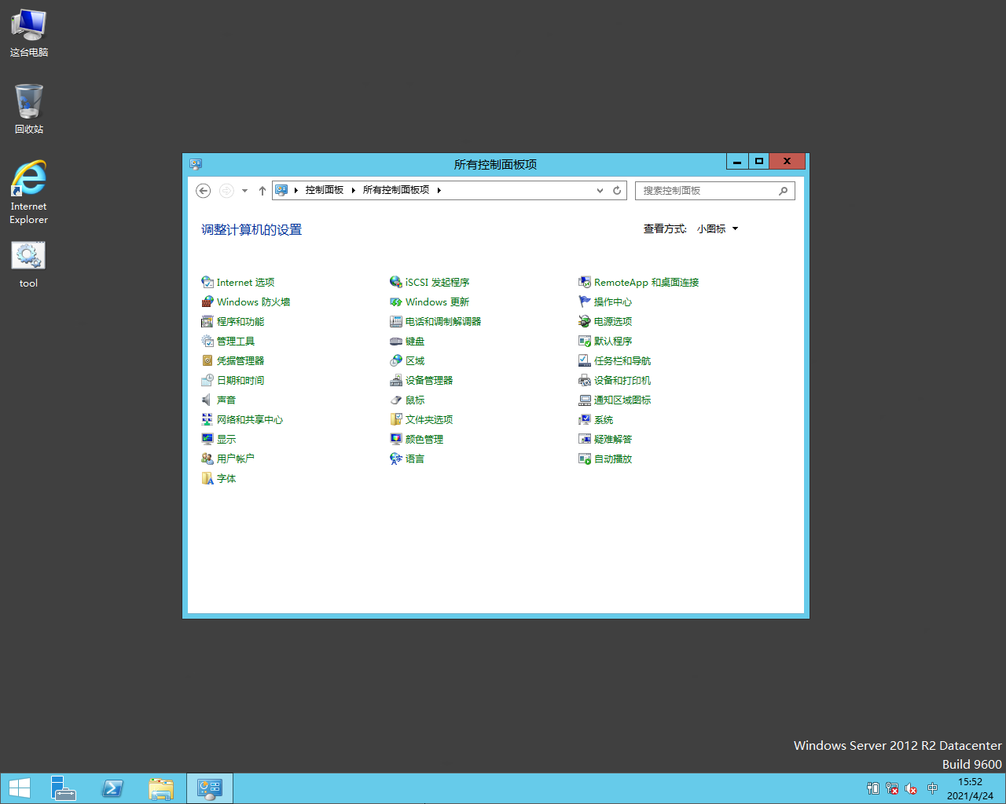Open the 网络和共享中心 link
This screenshot has height=804, width=1006.
(250, 420)
